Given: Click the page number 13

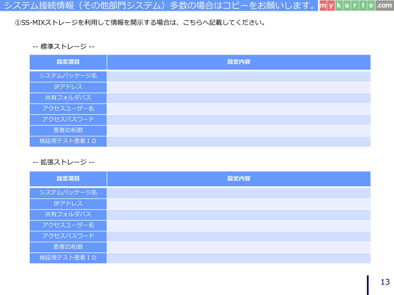Looking at the screenshot, I should [x=385, y=282].
